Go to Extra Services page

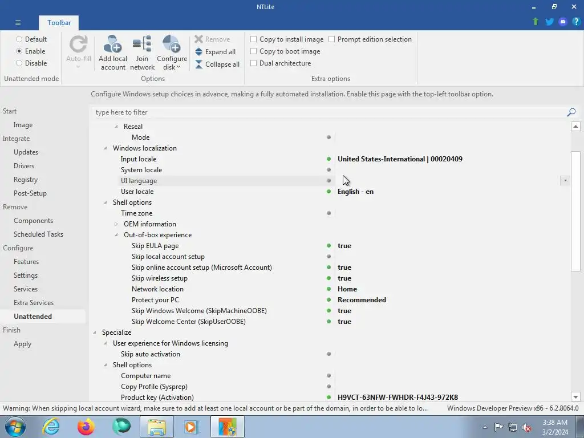tap(34, 303)
